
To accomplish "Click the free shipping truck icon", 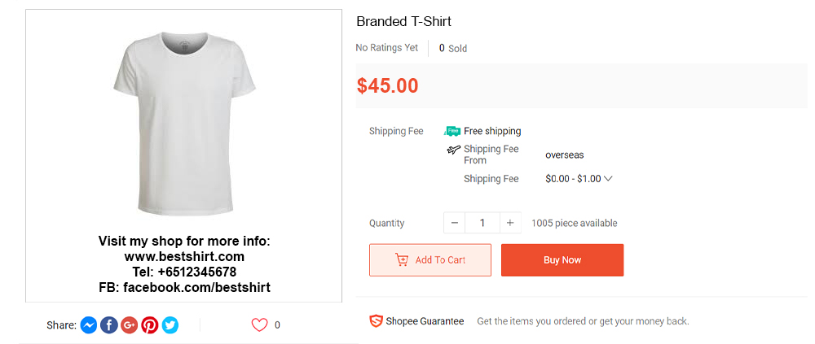I will click(452, 131).
